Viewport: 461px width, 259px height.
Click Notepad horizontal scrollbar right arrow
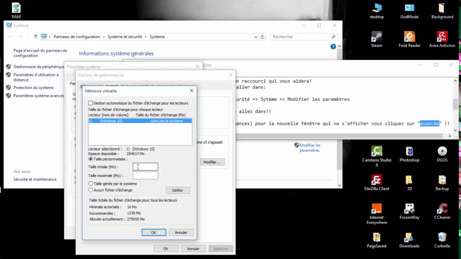coord(449,136)
